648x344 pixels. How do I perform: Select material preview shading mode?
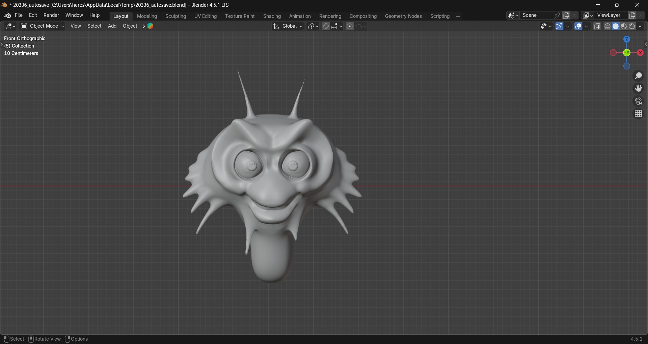point(624,26)
